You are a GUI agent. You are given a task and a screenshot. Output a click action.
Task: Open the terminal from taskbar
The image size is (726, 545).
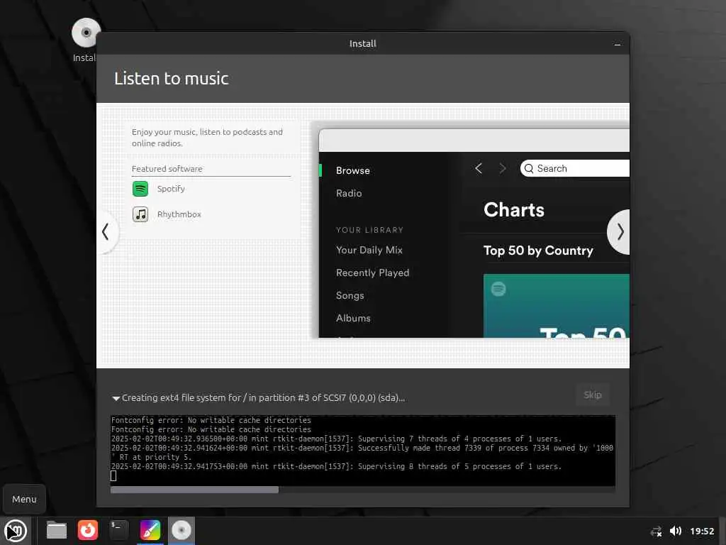pyautogui.click(x=118, y=530)
